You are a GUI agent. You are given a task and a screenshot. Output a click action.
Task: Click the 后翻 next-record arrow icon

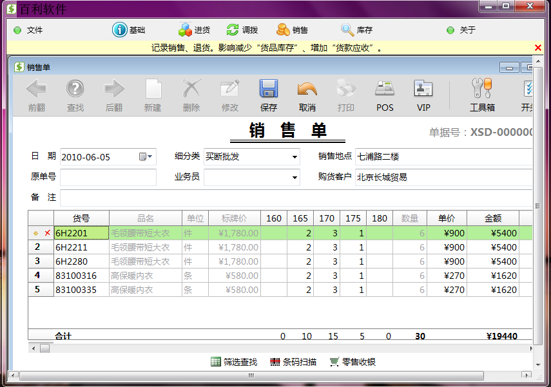(x=114, y=88)
